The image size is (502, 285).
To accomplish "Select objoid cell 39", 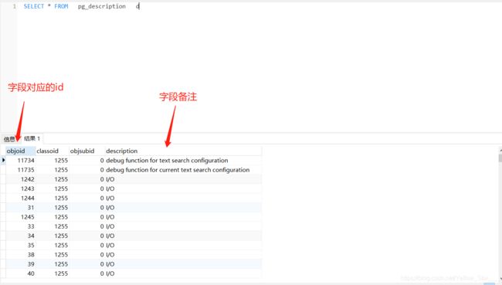I will 20,264.
